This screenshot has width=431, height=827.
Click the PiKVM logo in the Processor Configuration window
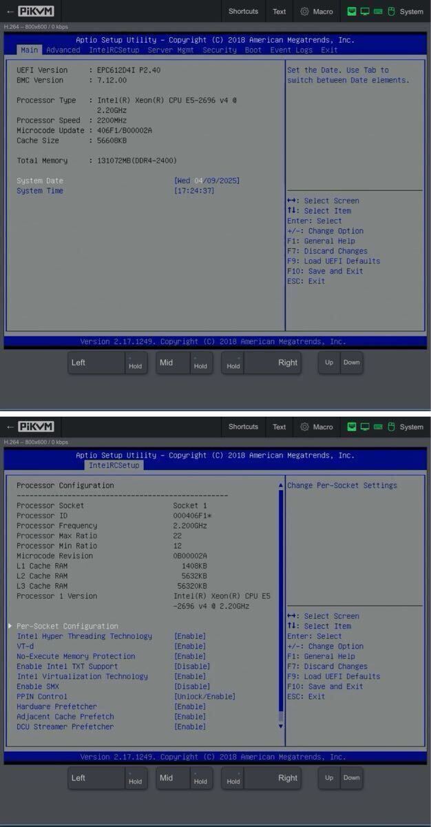(x=36, y=427)
